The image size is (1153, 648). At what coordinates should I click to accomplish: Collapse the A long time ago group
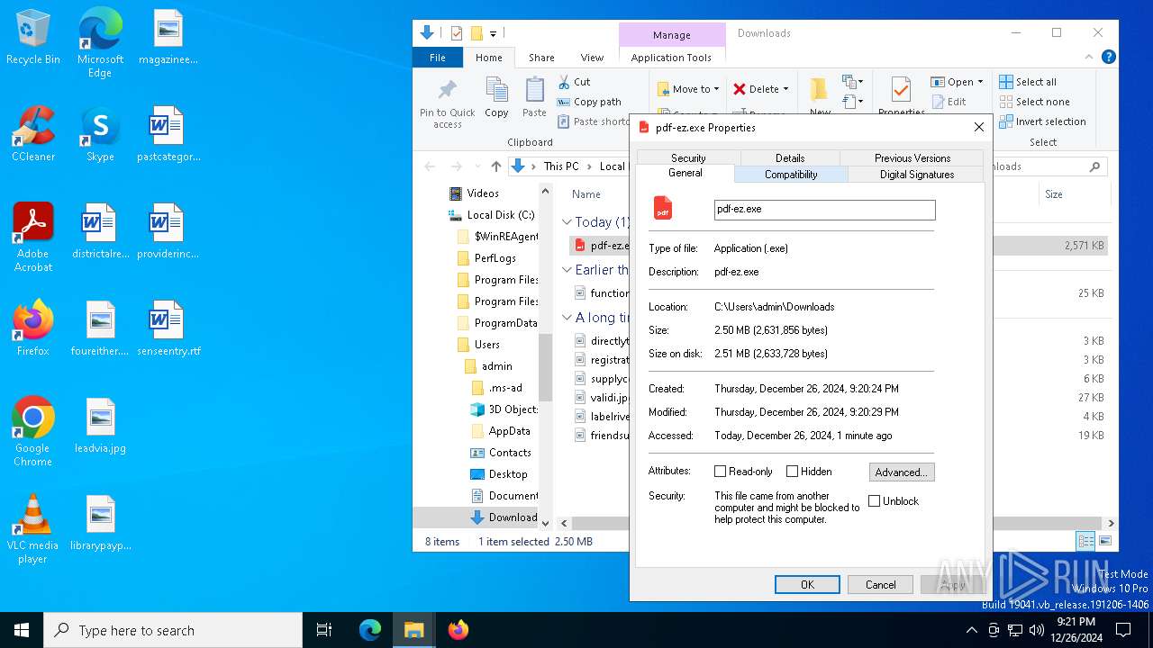pos(567,318)
